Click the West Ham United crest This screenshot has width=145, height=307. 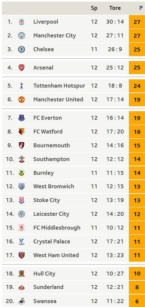pyautogui.click(x=21, y=255)
